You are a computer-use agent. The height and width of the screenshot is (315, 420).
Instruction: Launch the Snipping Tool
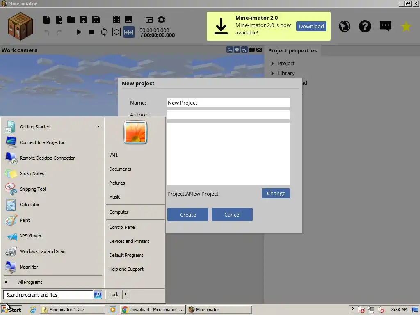[52, 189]
